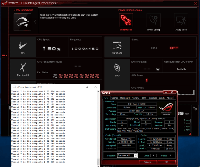Collapse the description panel left chevron
The width and height of the screenshot is (200, 167).
pyautogui.click(x=35, y=22)
